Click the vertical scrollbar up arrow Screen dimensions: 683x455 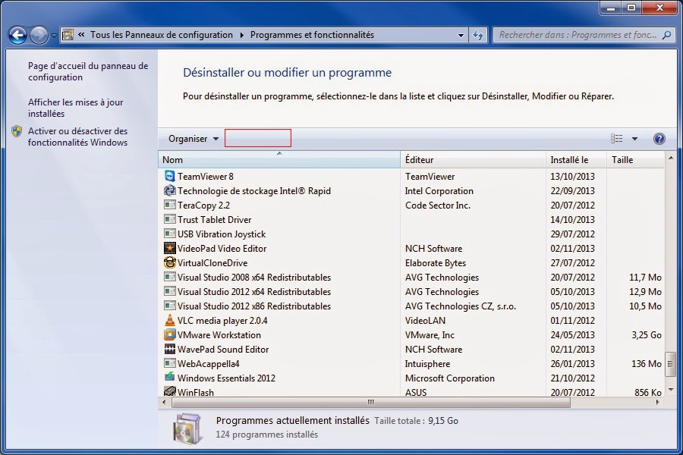click(x=670, y=158)
